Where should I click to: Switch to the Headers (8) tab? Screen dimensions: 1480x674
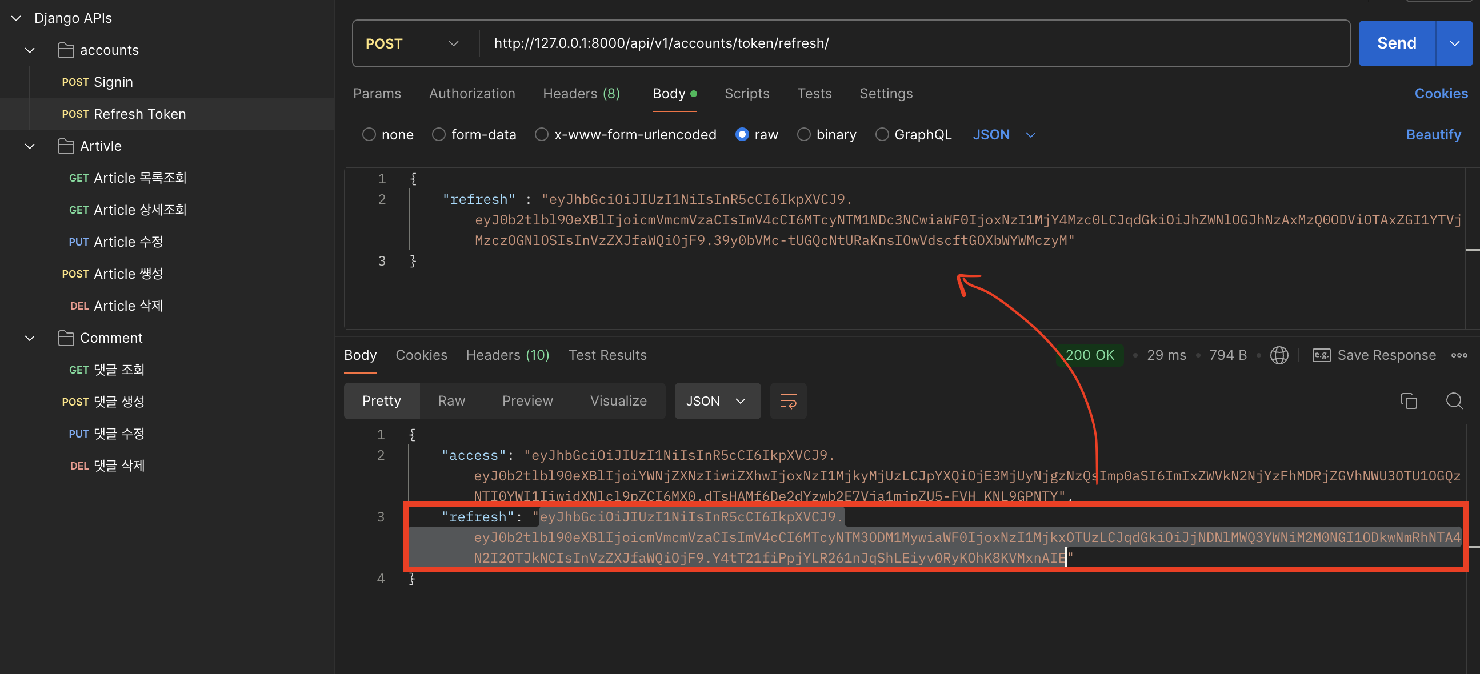(581, 94)
